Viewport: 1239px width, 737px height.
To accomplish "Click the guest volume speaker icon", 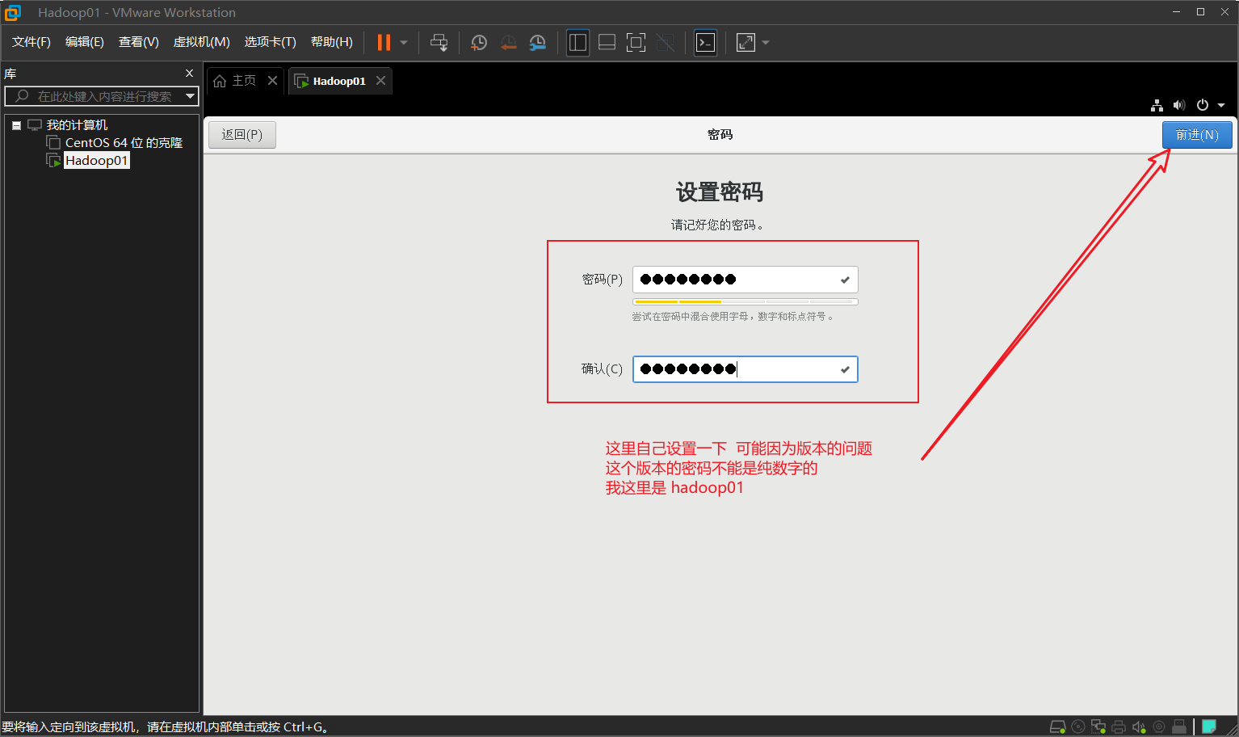I will tap(1179, 105).
